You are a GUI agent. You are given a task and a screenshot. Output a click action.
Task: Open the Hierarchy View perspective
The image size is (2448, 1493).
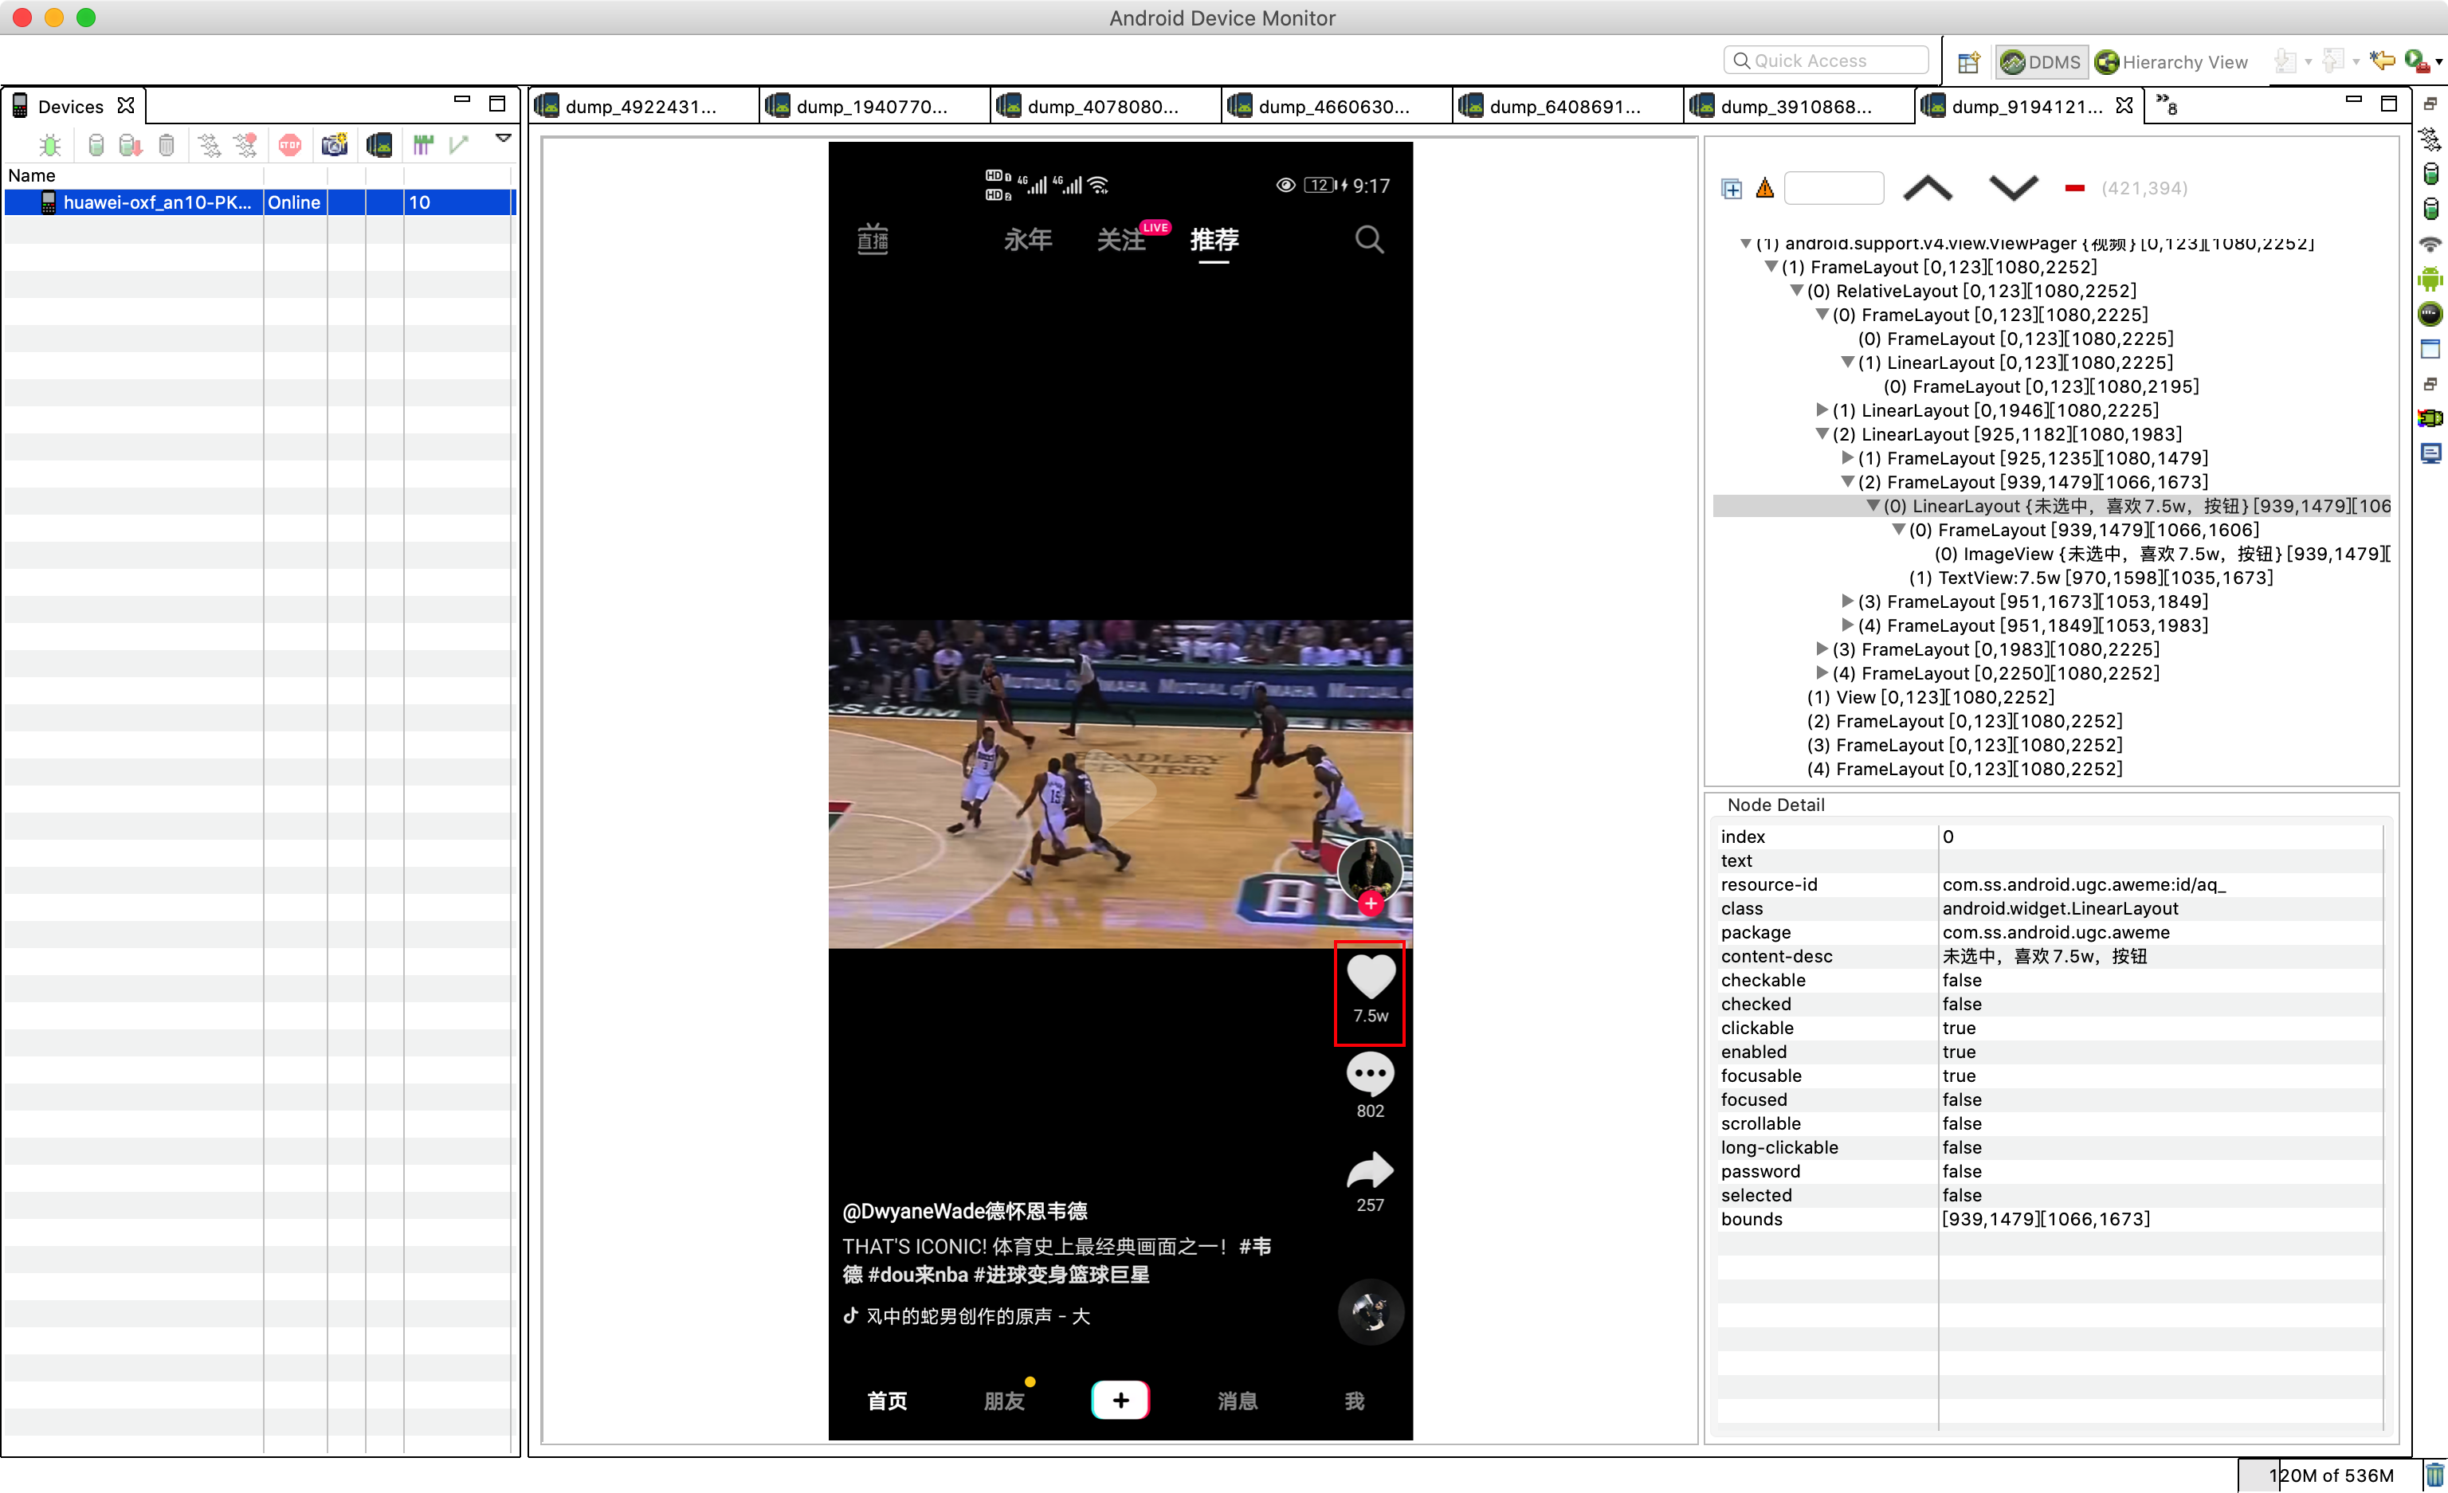pyautogui.click(x=2171, y=61)
